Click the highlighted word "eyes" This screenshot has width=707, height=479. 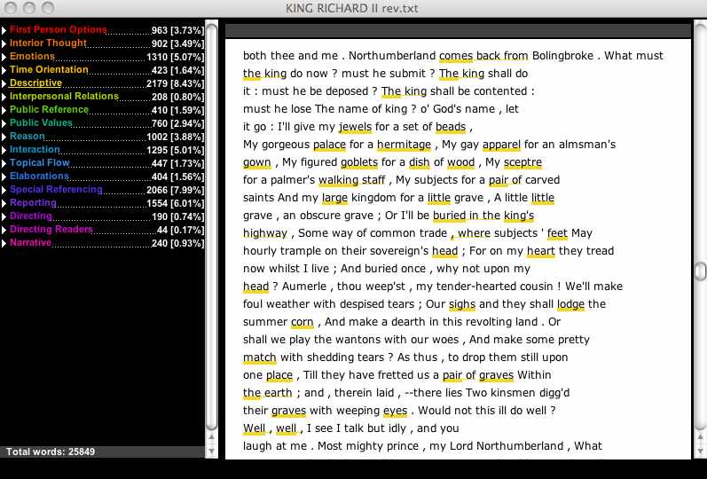coord(396,411)
